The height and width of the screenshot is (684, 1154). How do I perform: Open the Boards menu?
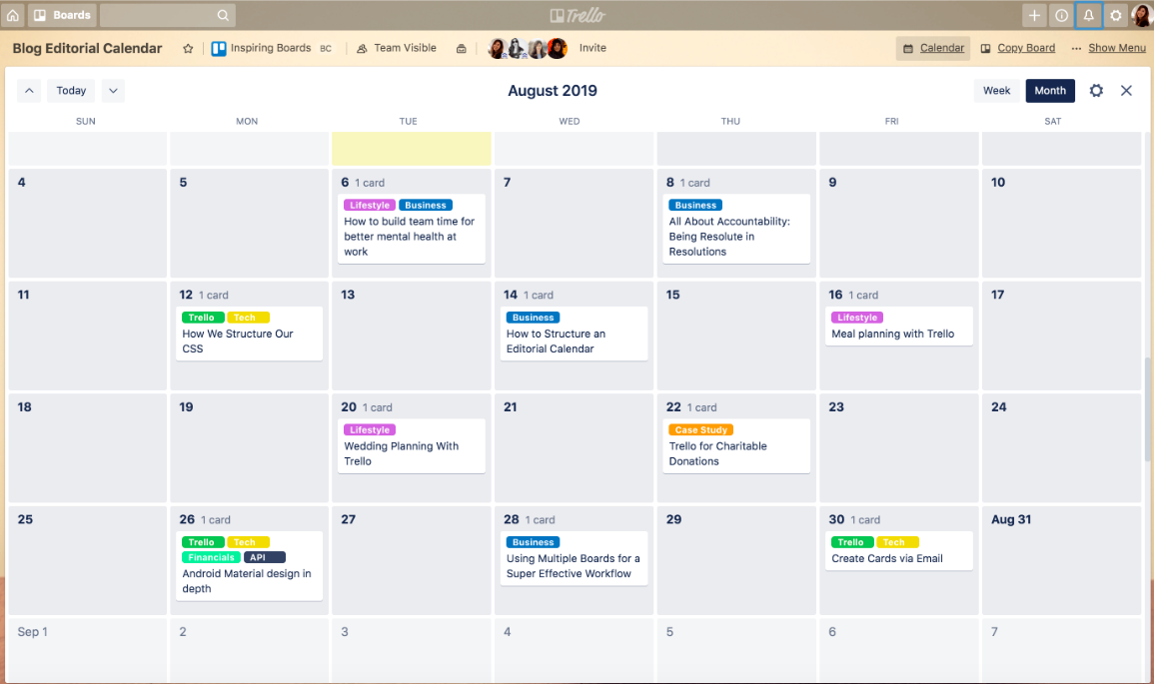click(x=62, y=15)
